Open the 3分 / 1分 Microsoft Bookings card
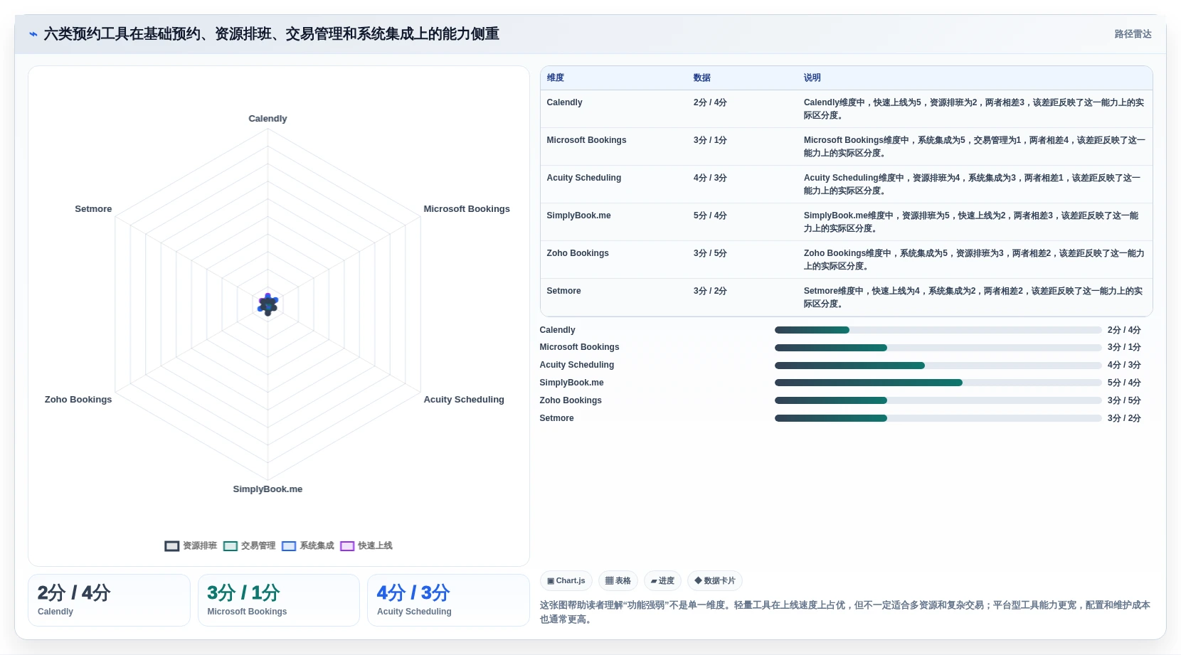The height and width of the screenshot is (655, 1181). [x=279, y=600]
